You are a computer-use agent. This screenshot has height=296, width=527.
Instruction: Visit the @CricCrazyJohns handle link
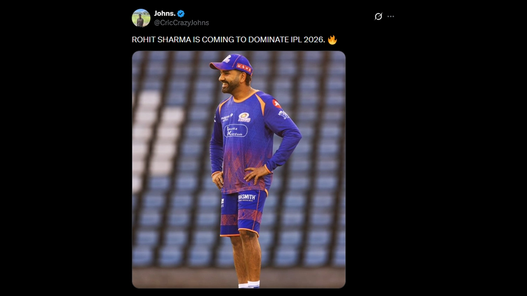tap(181, 23)
